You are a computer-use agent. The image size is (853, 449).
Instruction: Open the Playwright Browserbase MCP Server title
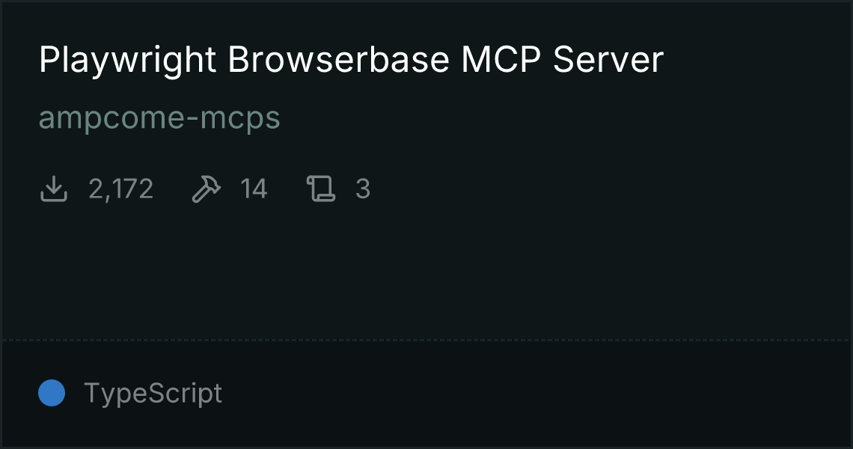pyautogui.click(x=352, y=60)
